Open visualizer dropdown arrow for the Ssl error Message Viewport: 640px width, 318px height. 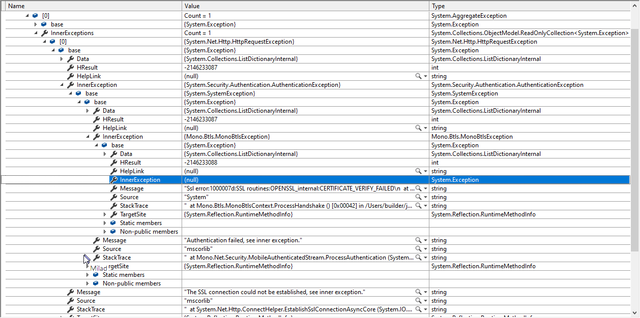(x=425, y=188)
